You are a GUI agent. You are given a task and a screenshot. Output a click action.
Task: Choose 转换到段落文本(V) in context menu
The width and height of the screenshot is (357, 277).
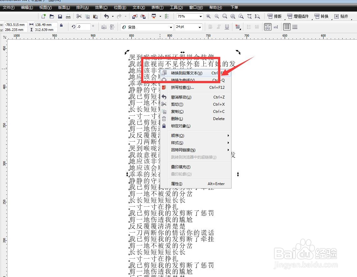coord(196,73)
